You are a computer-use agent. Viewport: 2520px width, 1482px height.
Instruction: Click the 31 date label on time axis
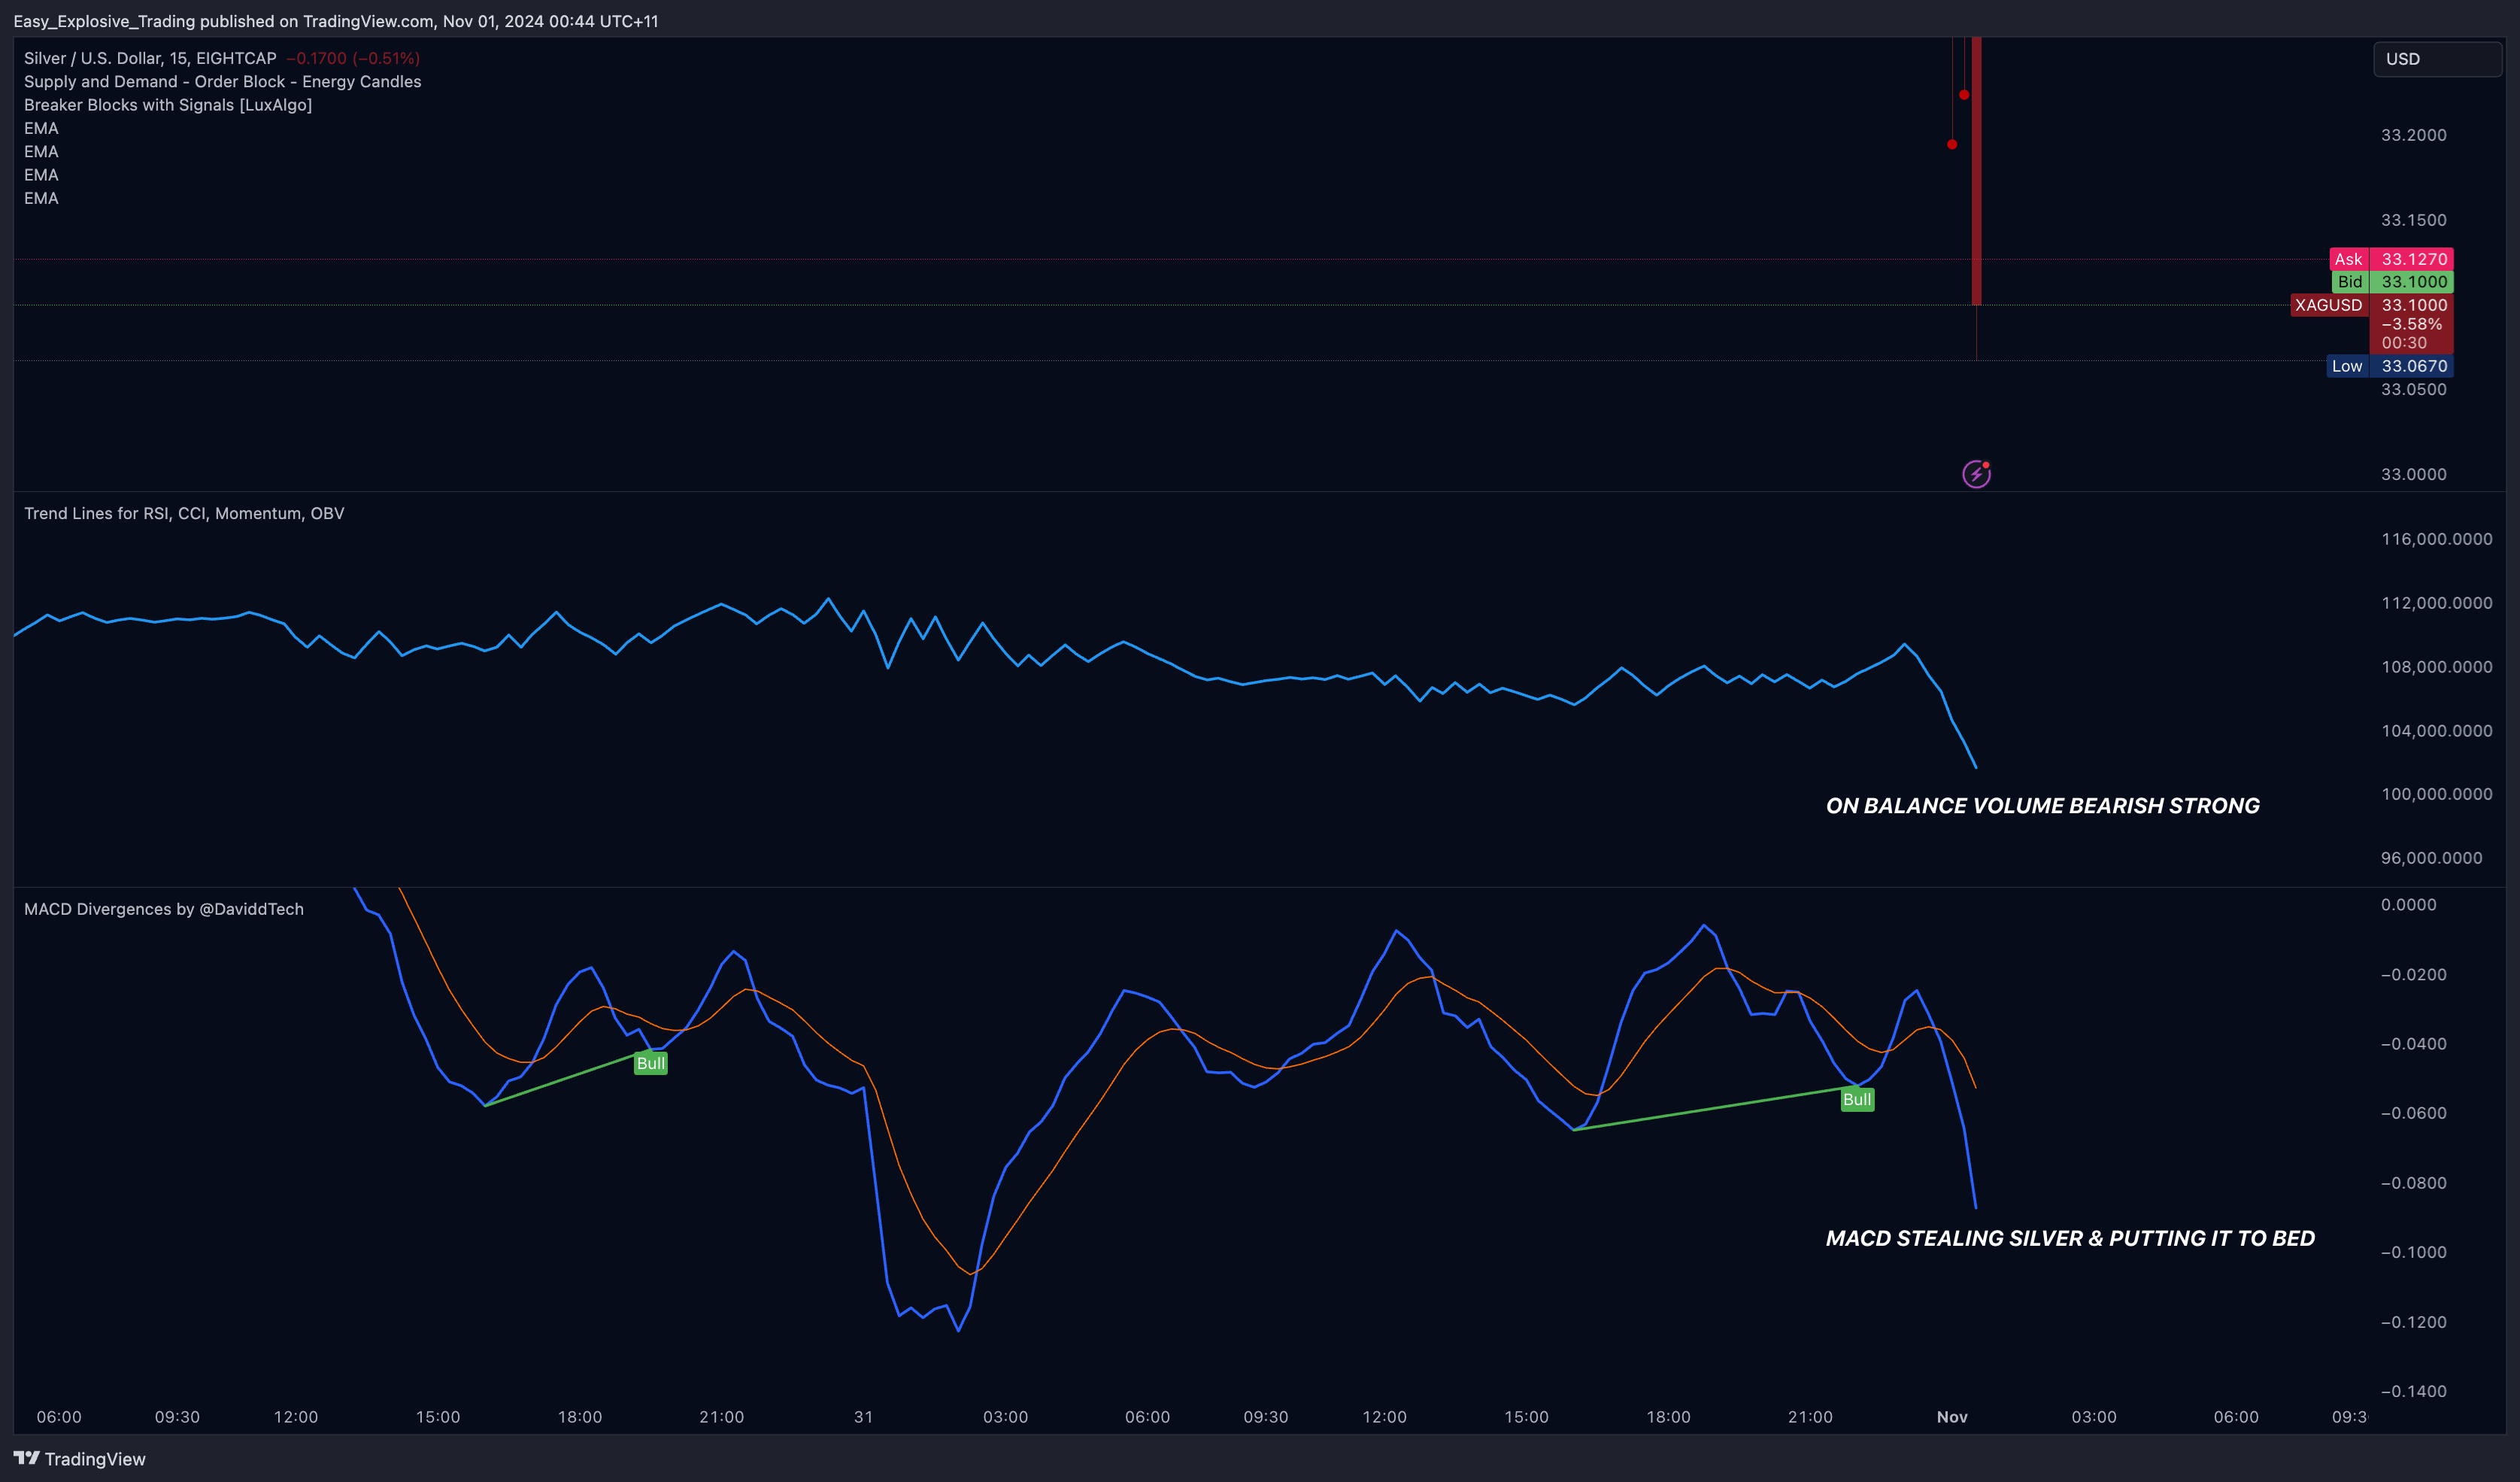coord(863,1417)
